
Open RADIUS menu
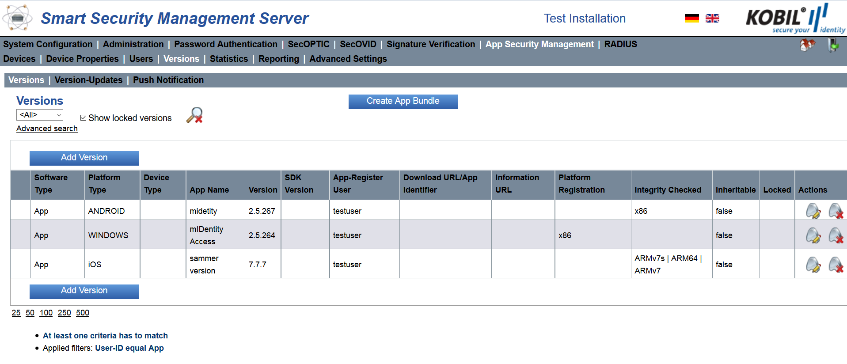click(620, 44)
